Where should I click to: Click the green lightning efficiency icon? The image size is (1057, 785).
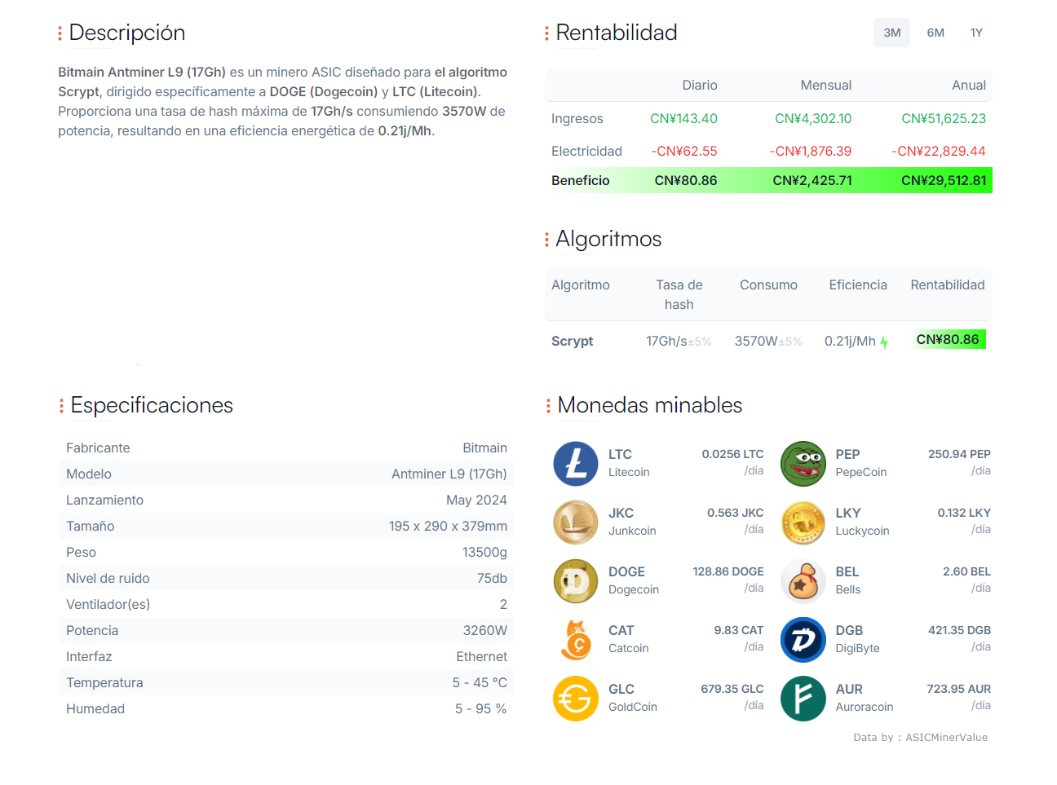(x=884, y=342)
